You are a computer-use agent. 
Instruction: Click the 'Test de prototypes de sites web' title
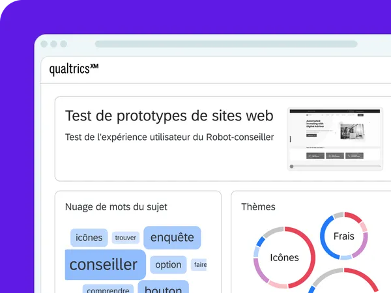tap(169, 116)
